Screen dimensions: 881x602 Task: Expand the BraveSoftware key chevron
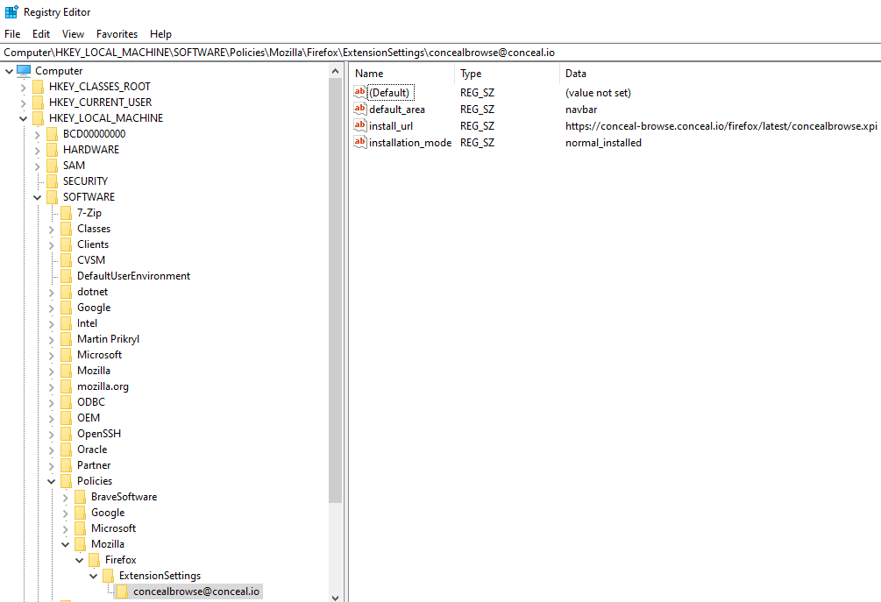tap(65, 497)
